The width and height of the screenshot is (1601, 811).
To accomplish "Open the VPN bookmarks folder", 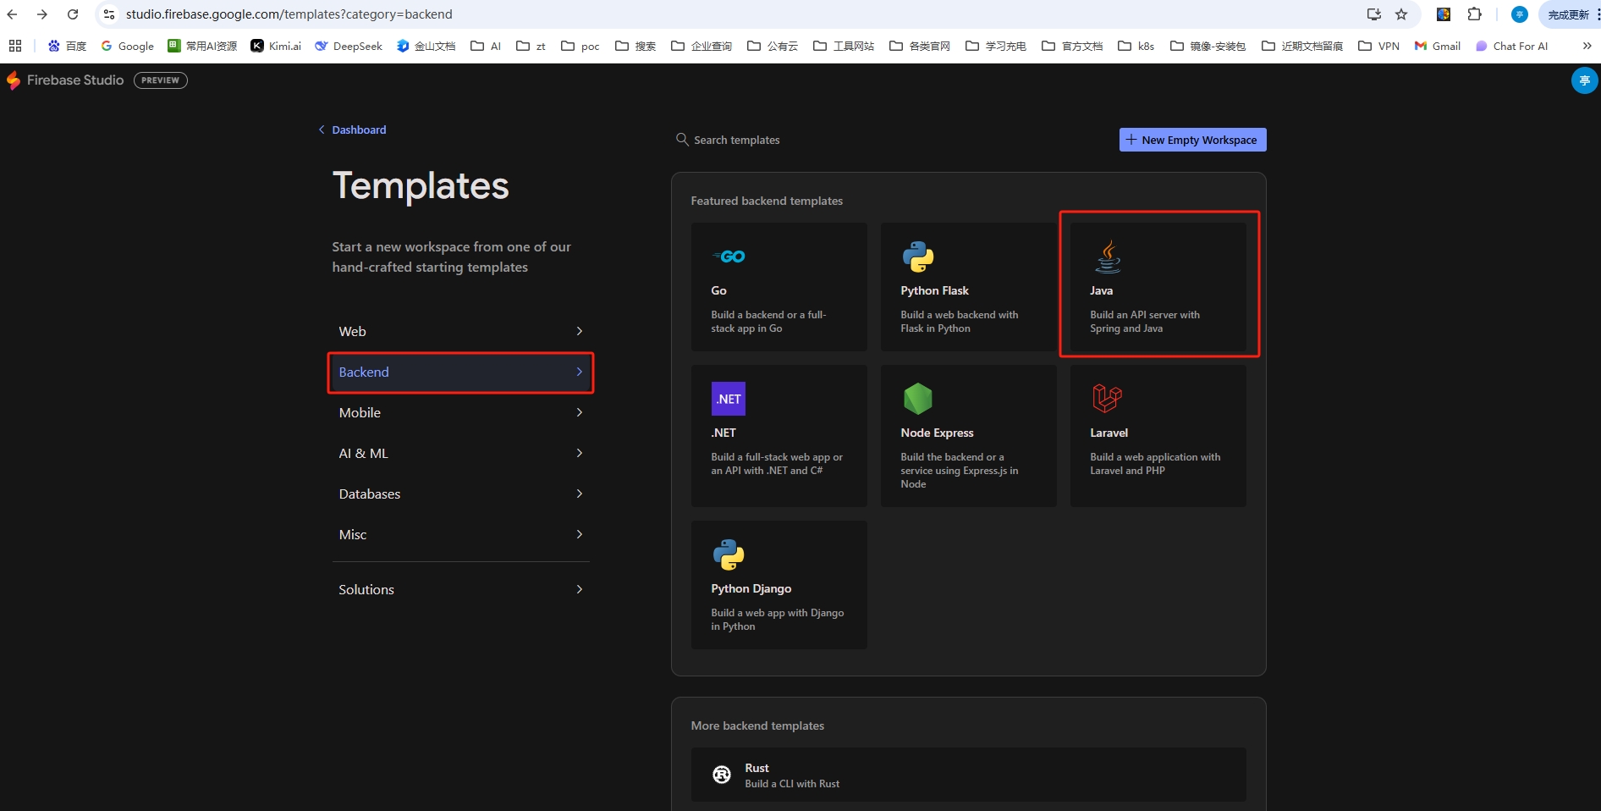I will coord(1378,46).
